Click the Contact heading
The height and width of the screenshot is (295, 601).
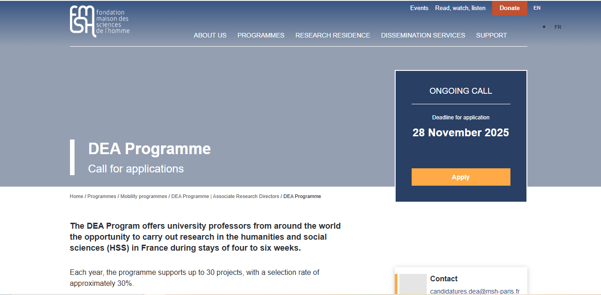coord(443,279)
